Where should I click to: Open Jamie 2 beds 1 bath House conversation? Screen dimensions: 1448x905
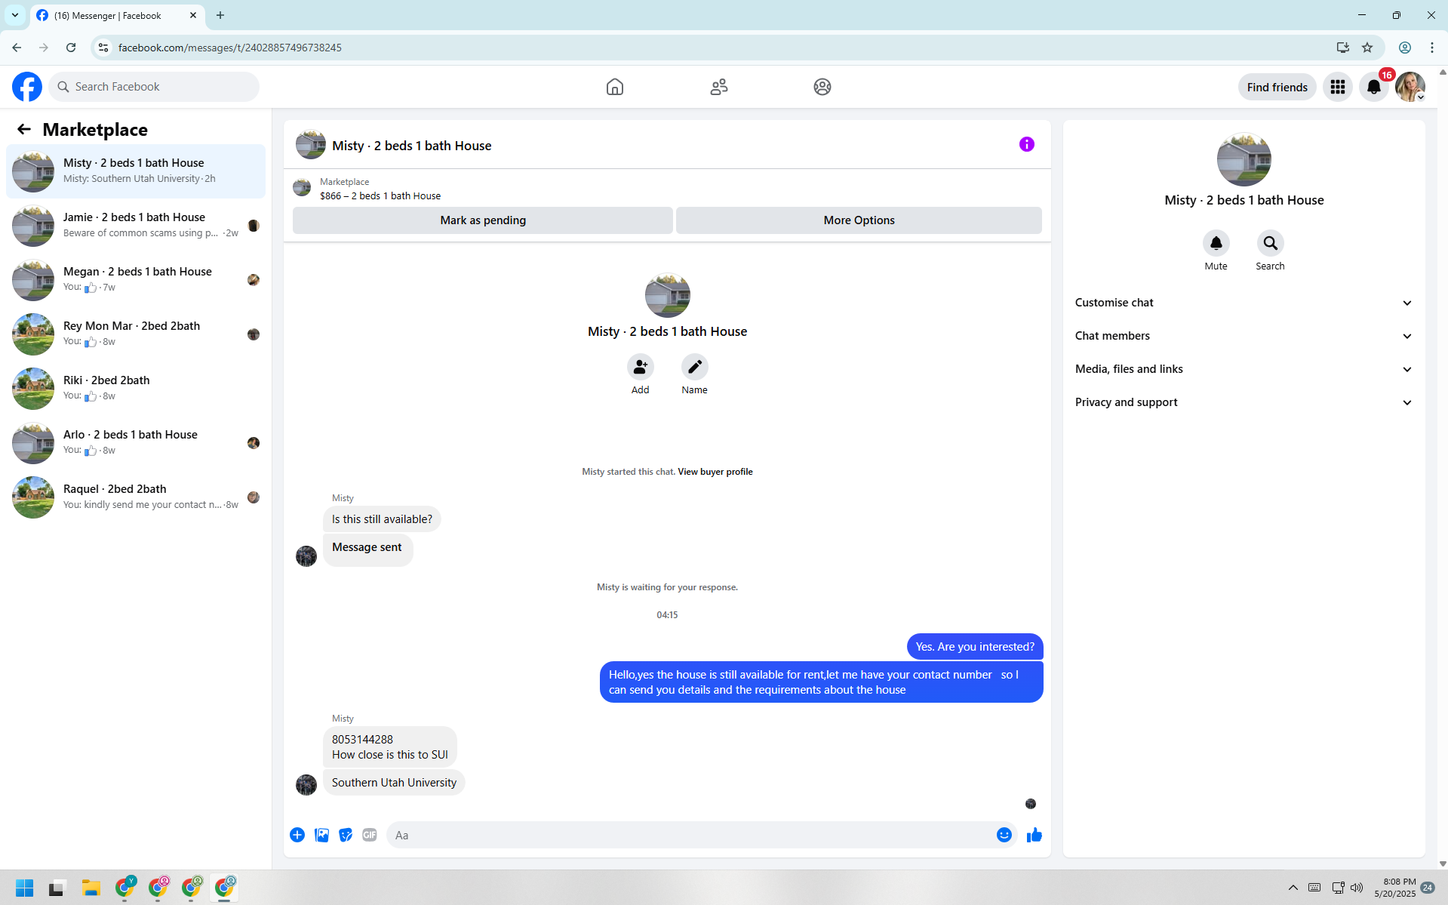point(136,226)
